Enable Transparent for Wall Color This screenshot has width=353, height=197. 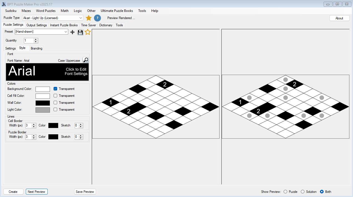[x=55, y=103]
